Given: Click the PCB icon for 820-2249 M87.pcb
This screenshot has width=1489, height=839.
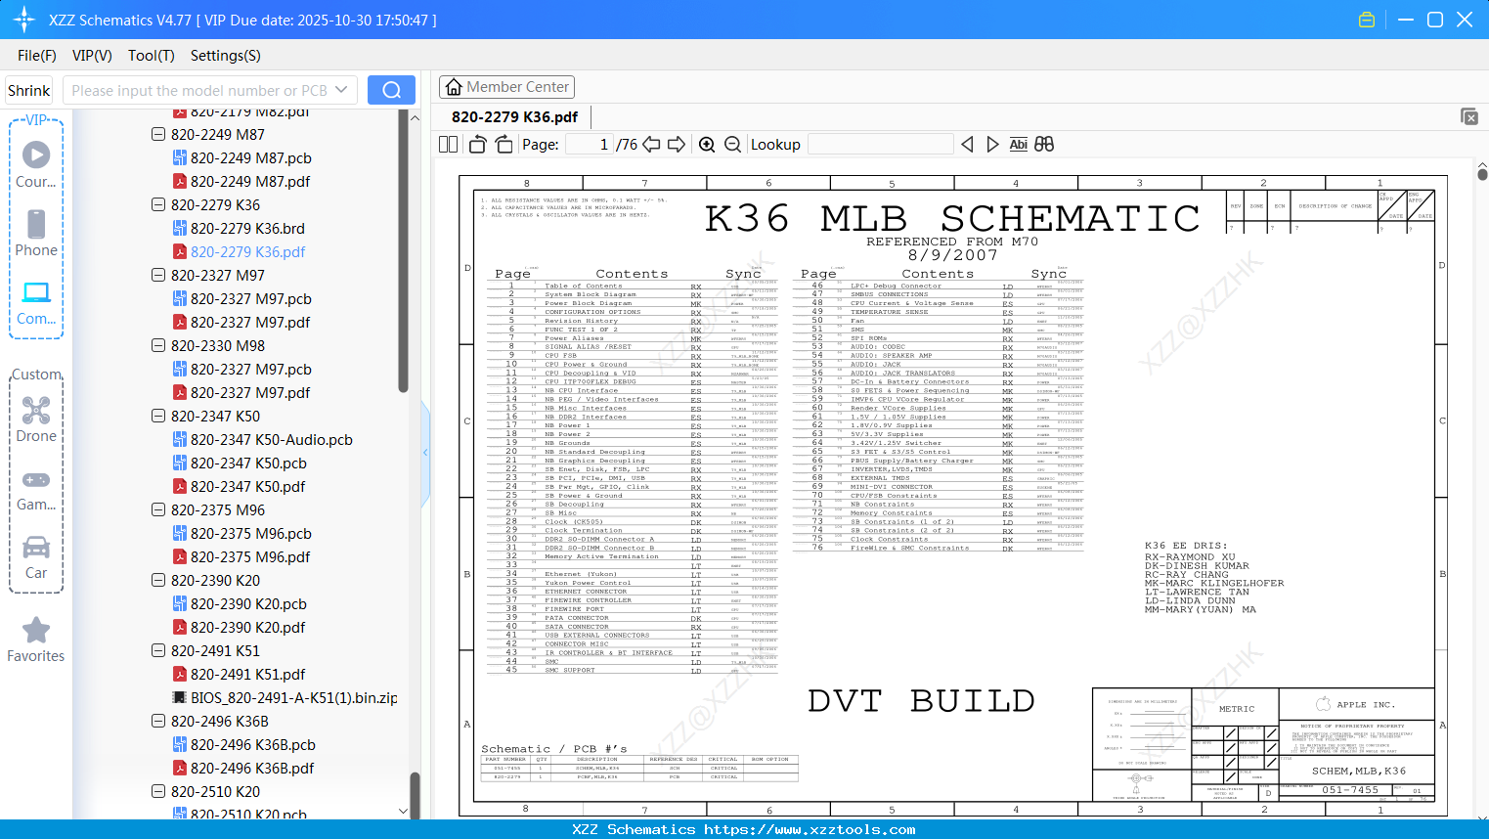Looking at the screenshot, I should coord(180,157).
